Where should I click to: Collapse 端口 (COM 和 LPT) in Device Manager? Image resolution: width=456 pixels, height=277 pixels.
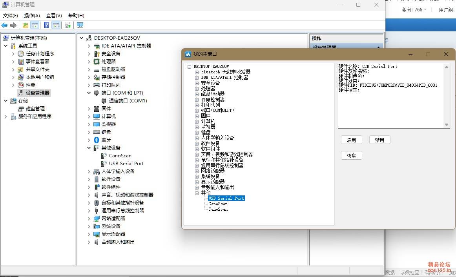pyautogui.click(x=89, y=93)
